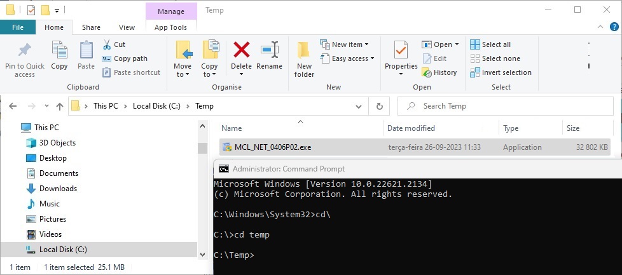The width and height of the screenshot is (622, 275).
Task: Switch to the Share tab
Action: tap(91, 27)
